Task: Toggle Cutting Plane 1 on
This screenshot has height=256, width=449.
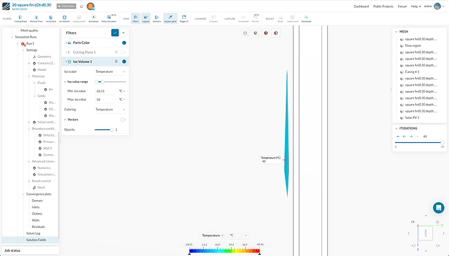Action: point(123,52)
